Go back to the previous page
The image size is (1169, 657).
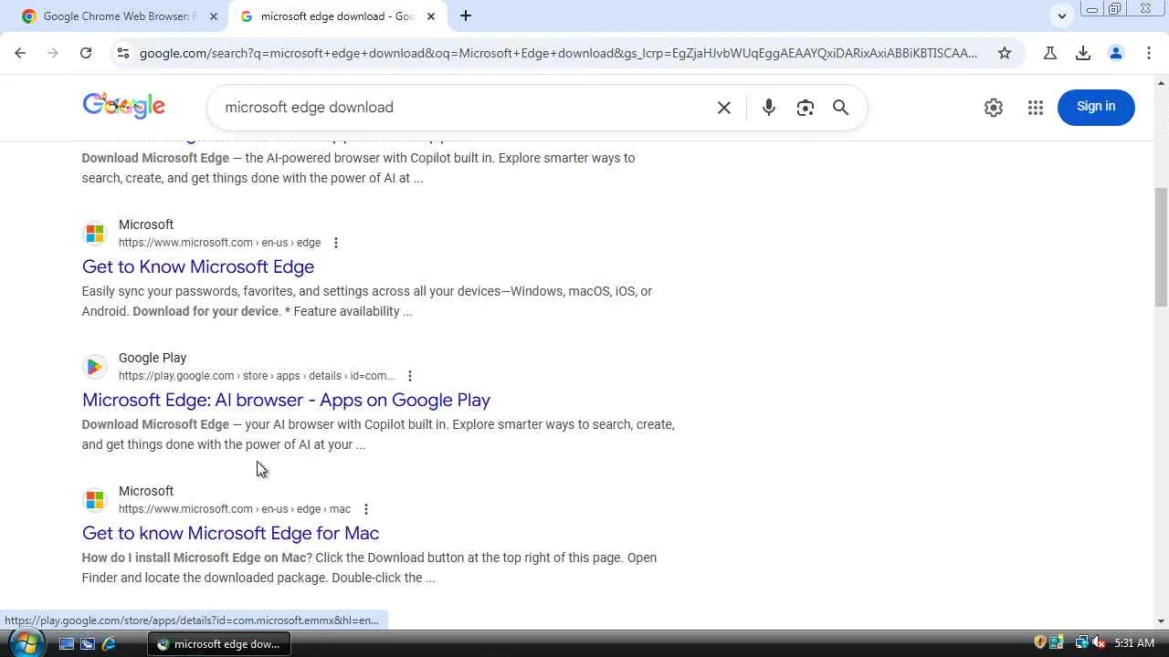click(20, 53)
